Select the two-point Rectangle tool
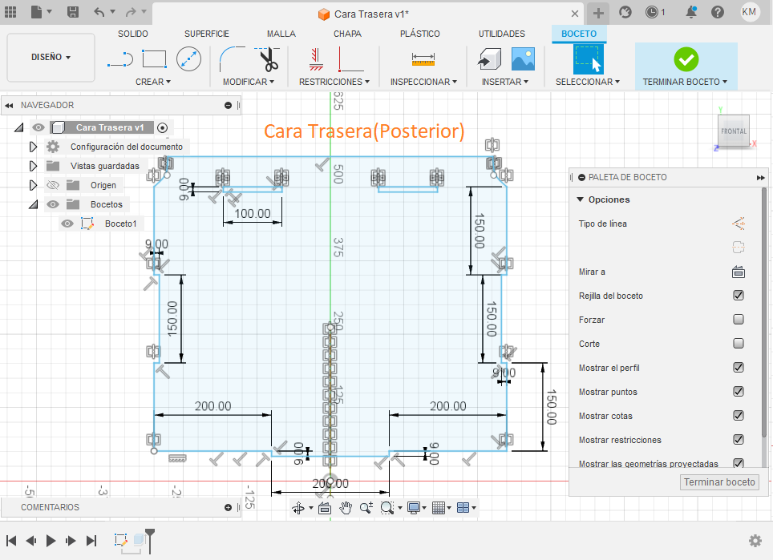Screen dimensions: 773x560 point(154,58)
